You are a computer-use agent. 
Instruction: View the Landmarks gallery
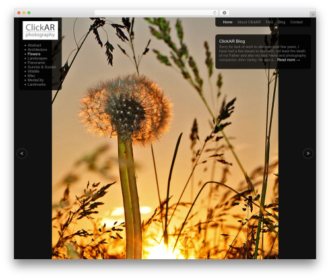point(36,84)
